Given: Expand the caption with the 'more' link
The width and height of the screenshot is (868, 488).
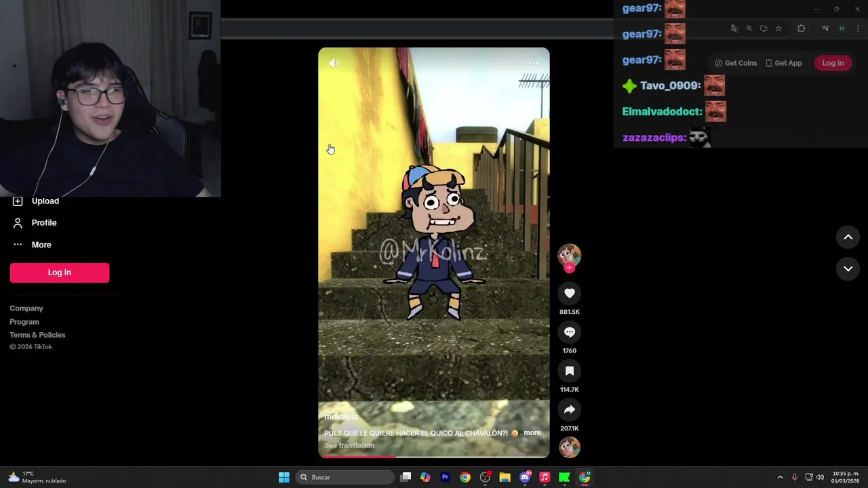Looking at the screenshot, I should coord(532,433).
